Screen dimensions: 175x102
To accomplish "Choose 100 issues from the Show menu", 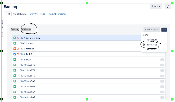I will 152,40.
